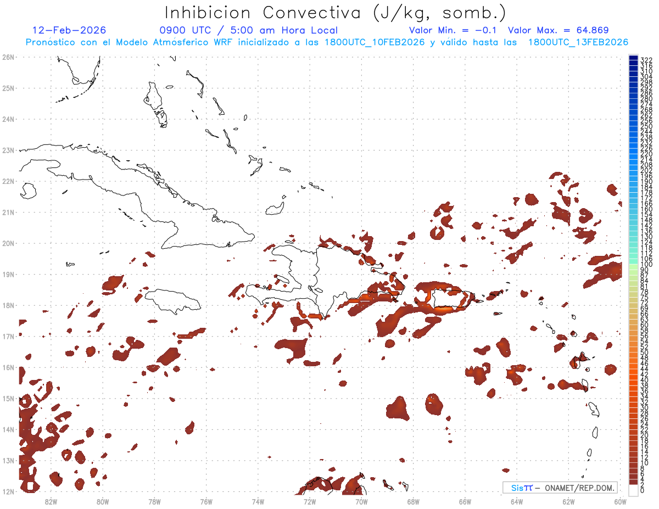Click the "68W" longitude label
Viewport: 659px width, 509px height.
[414, 501]
